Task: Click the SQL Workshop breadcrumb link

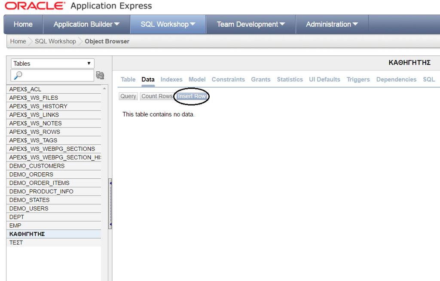Action: pyautogui.click(x=55, y=41)
